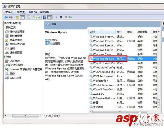Select the WWAN AutoCon... service row
164x128 pixels.
pyautogui.click(x=123, y=89)
